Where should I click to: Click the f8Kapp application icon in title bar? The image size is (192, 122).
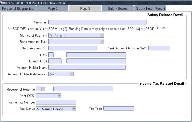pos(2,3)
